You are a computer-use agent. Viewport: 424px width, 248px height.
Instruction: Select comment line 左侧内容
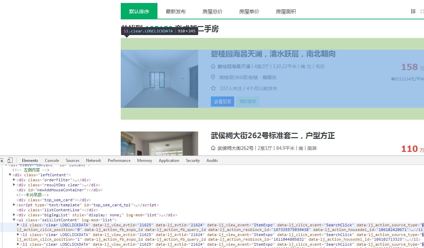[x=31, y=170]
